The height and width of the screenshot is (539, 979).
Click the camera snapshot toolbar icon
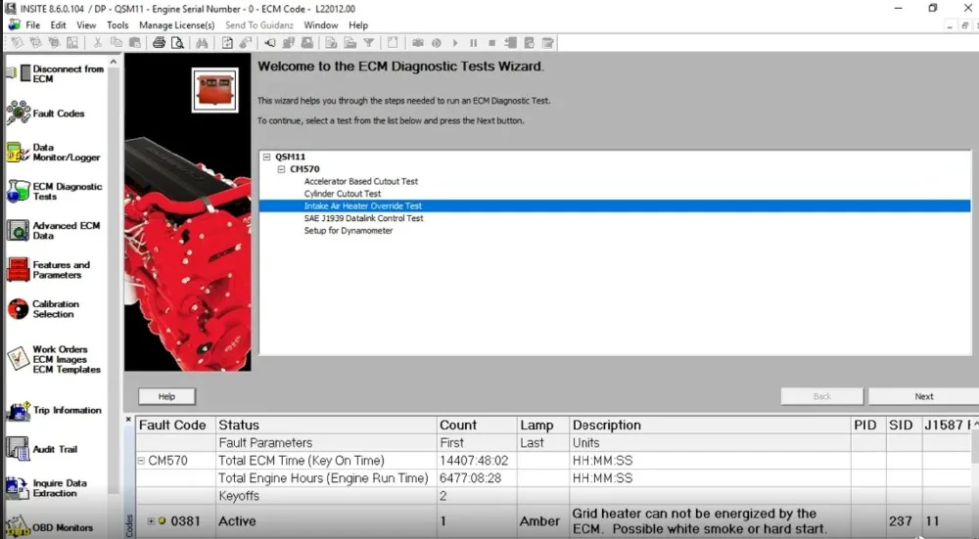[x=418, y=43]
